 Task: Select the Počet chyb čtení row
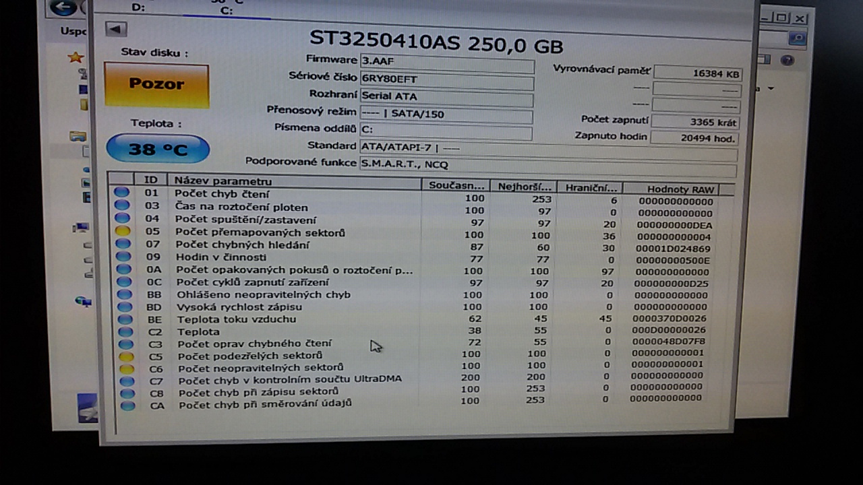[x=421, y=197]
